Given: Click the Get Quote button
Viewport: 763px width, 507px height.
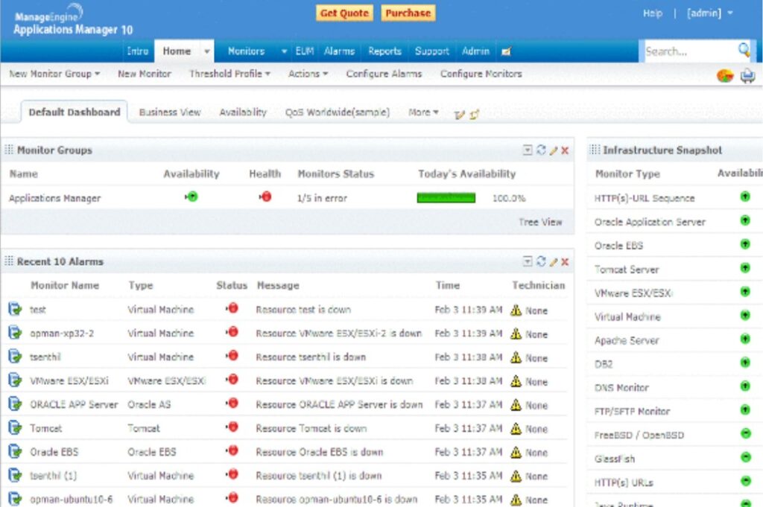Looking at the screenshot, I should tap(344, 13).
